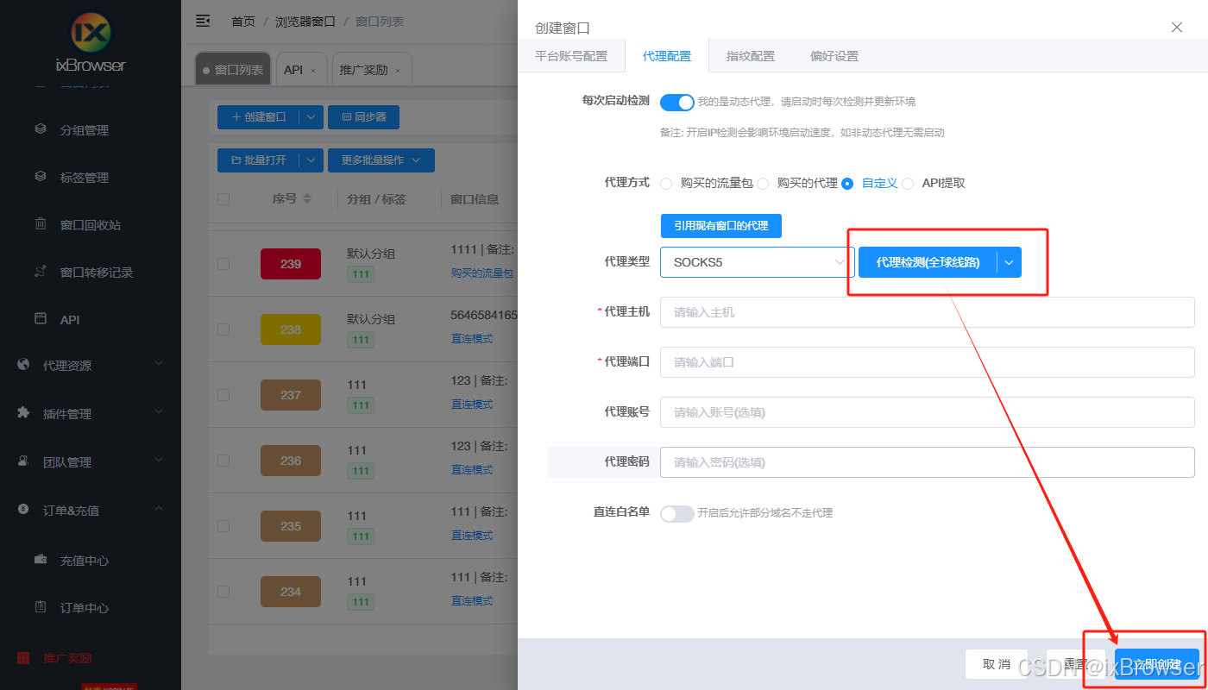Viewport: 1208px width, 690px height.
Task: Expand the 代理检测(全球线路) dropdown arrow
Action: tap(1009, 262)
